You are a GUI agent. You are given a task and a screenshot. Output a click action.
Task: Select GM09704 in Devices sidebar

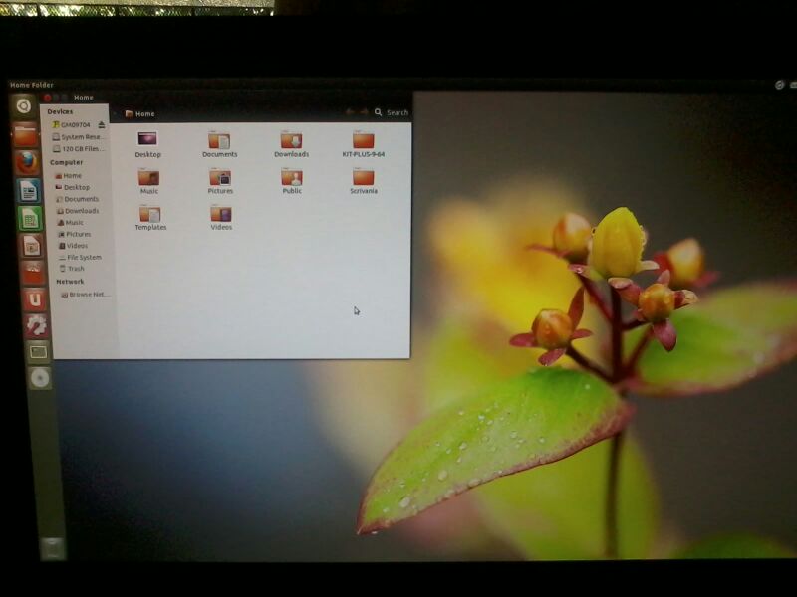pyautogui.click(x=71, y=125)
